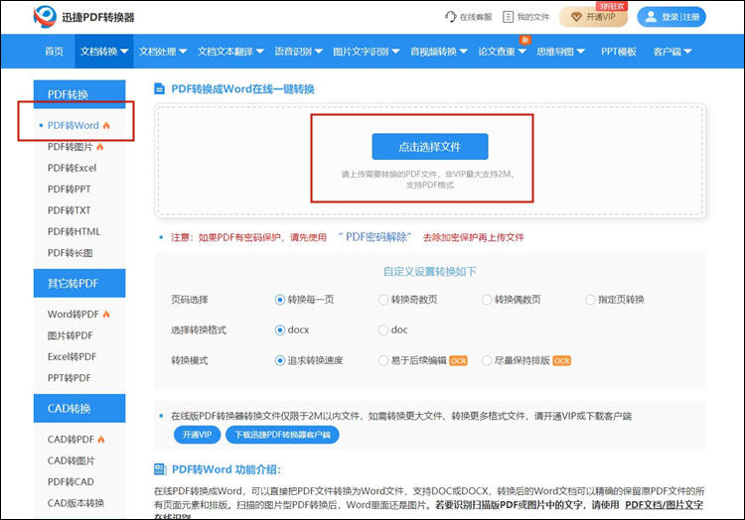745x520 pixels.
Task: Open PPT模板 menu item
Action: [x=618, y=52]
